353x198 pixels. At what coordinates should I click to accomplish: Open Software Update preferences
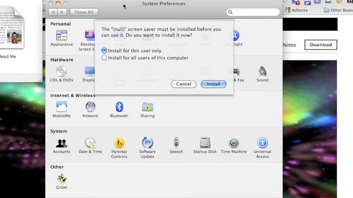pyautogui.click(x=147, y=148)
